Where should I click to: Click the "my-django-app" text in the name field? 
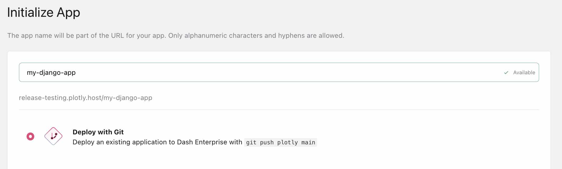click(51, 73)
